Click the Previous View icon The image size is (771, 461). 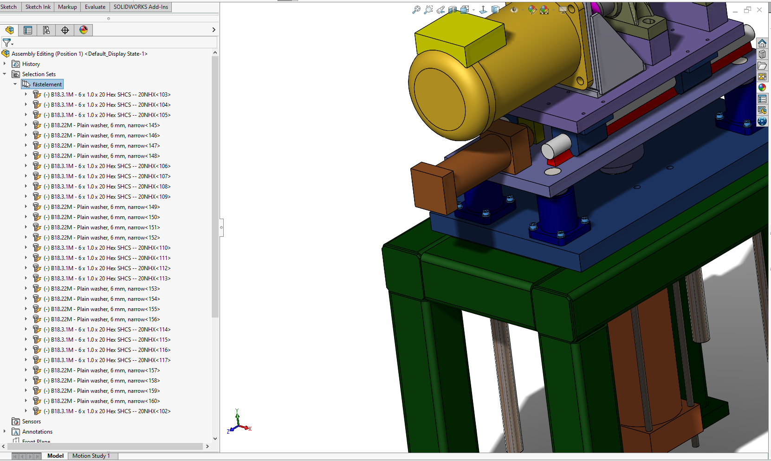click(x=441, y=10)
